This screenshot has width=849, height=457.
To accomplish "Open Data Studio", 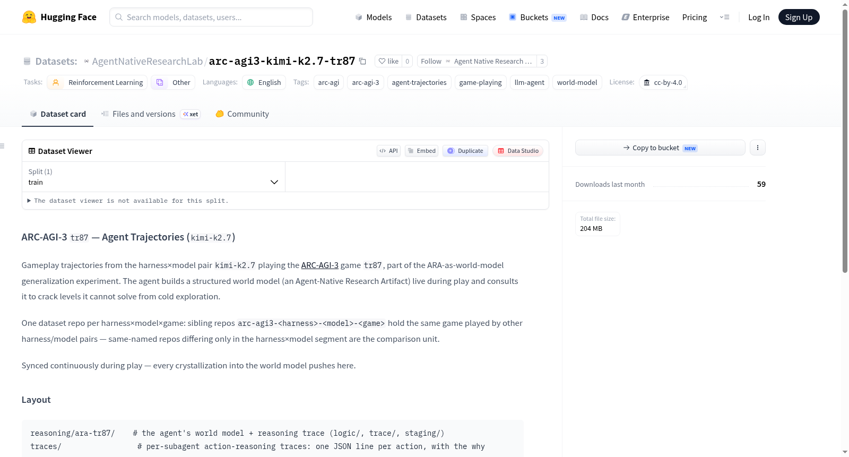I will [x=518, y=151].
